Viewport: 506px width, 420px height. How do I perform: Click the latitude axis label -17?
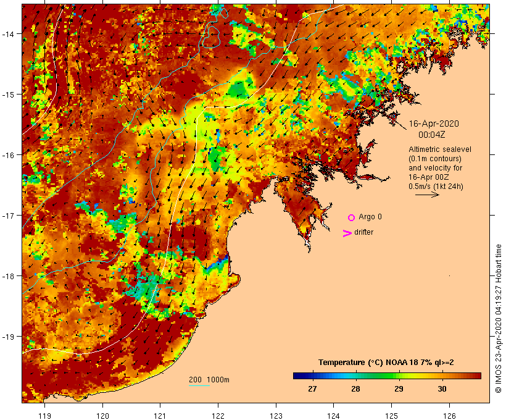pyautogui.click(x=8, y=216)
